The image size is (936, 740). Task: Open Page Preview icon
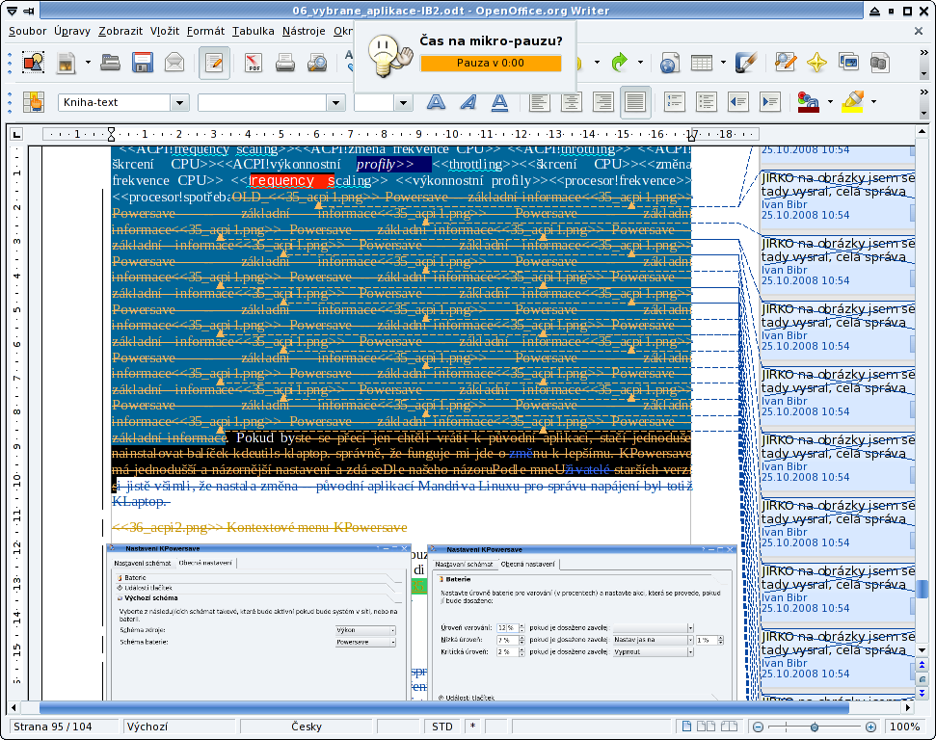[317, 63]
